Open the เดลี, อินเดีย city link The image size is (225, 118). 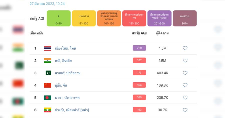tap(63, 61)
